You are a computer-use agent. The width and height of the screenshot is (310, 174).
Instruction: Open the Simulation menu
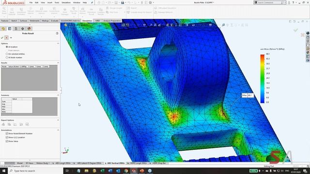point(66,2)
